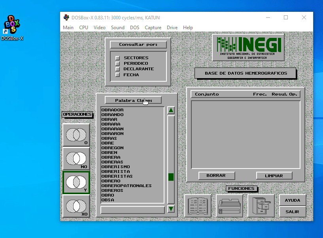Open the Sound menu
Screen dimensions: 323x238
pos(118,28)
